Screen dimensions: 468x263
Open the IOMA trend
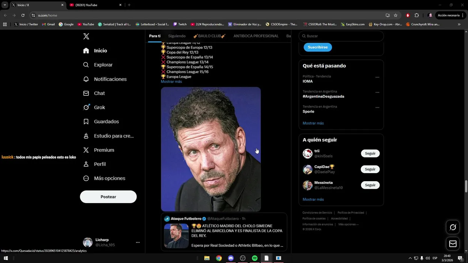tap(307, 81)
